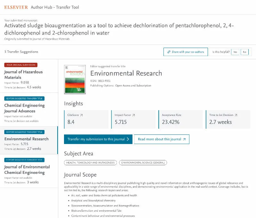Click the Subject Area heading
This screenshot has height=218, width=256.
coord(78,154)
